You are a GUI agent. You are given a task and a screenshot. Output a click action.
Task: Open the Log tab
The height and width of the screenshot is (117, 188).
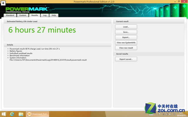pos(45,16)
